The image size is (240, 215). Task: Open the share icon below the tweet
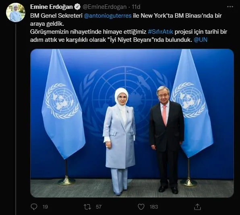click(197, 207)
